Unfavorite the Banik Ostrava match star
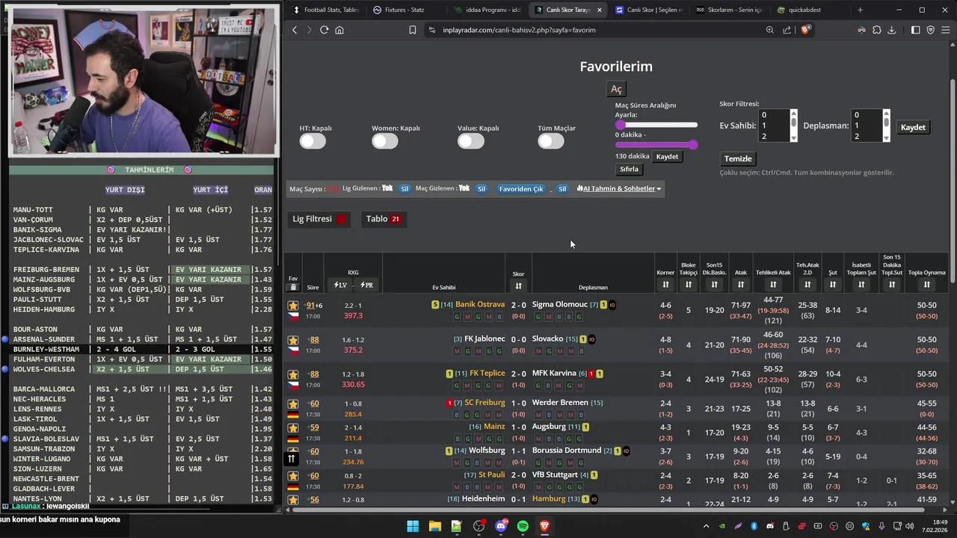The width and height of the screenshot is (957, 538). tap(293, 306)
